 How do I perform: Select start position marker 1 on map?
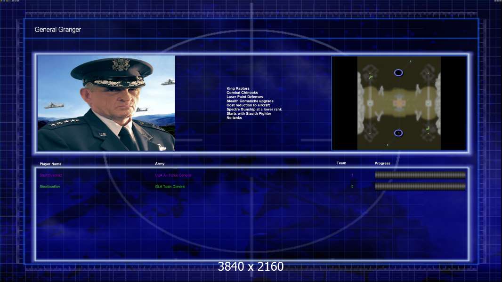click(398, 133)
